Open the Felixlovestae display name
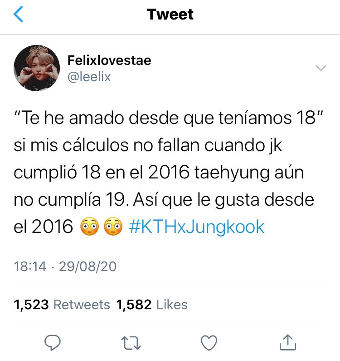340x361 pixels. tap(109, 60)
